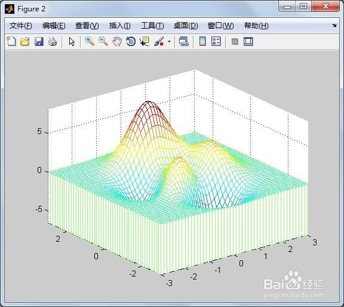Screen dimensions: 344x307
Task: Open the 查看(V) menu
Action: click(87, 26)
